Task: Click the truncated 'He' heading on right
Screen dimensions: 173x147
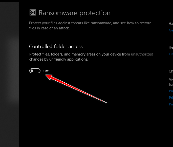Action: pyautogui.click(x=171, y=47)
